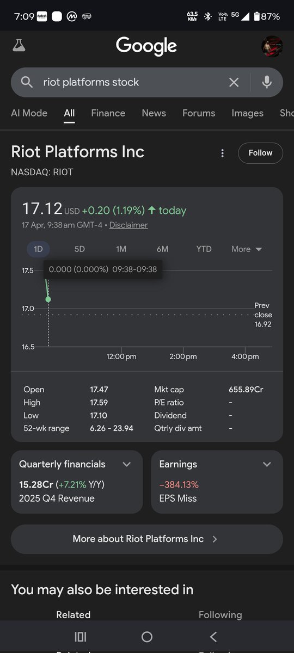Open More about Riot Platforms Inc
Screen dimensions: 294x653
pos(147,539)
